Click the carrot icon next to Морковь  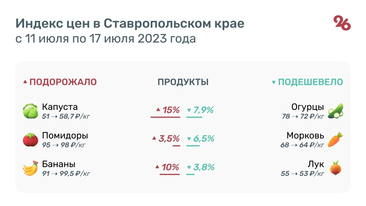pos(336,139)
